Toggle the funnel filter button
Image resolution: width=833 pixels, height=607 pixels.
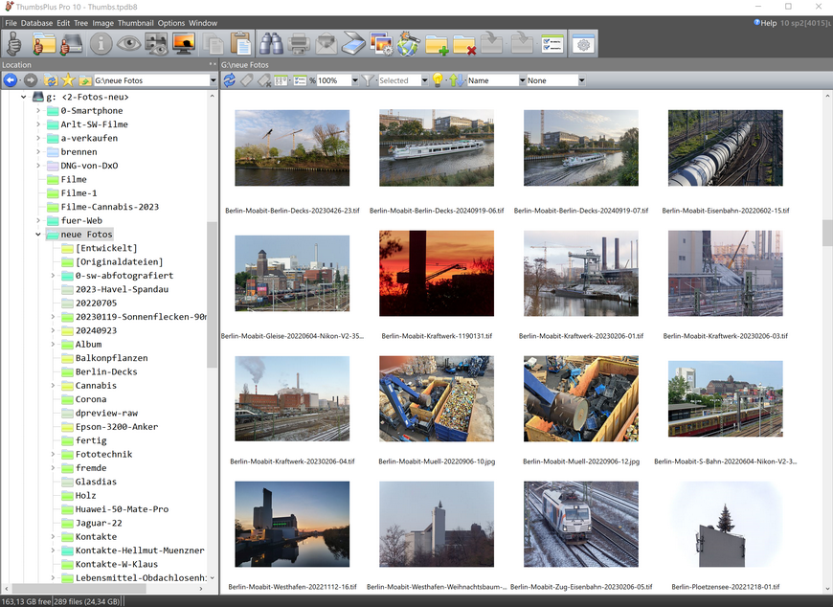tap(368, 80)
